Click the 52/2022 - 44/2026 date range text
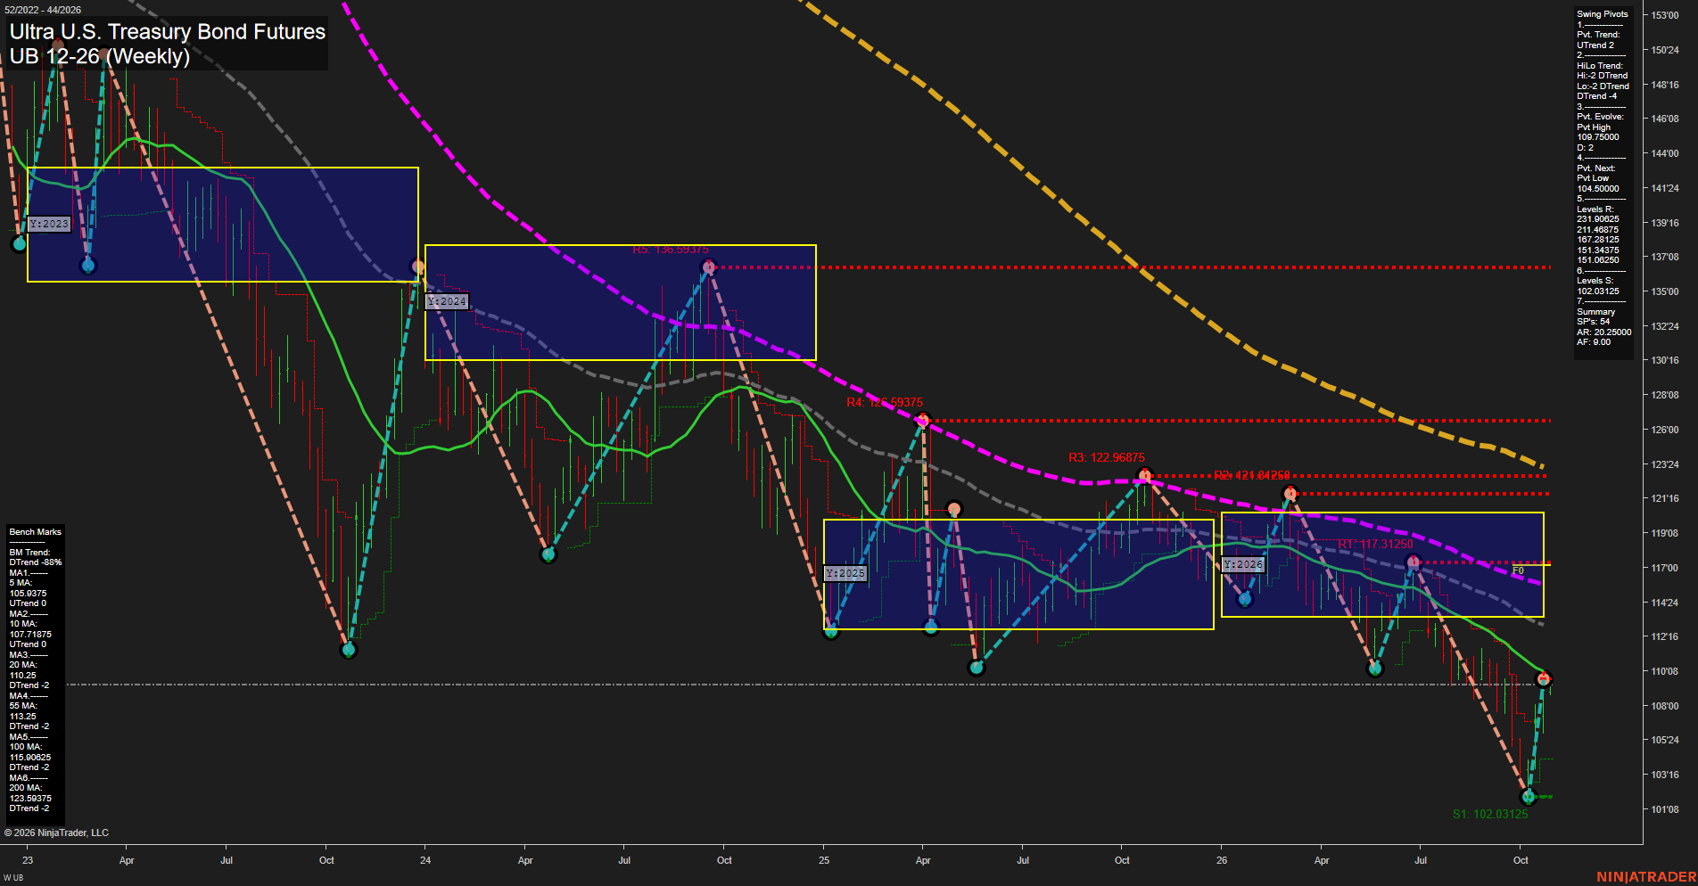Viewport: 1698px width, 886px height. pyautogui.click(x=43, y=10)
